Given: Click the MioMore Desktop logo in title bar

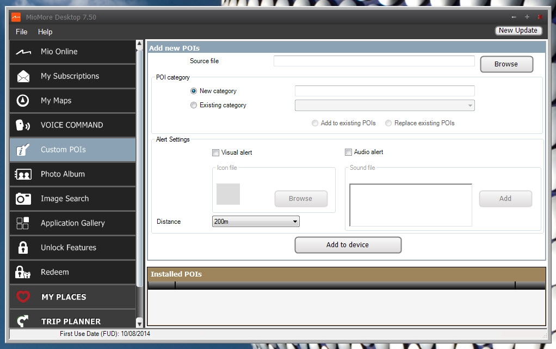Looking at the screenshot, I should click(x=16, y=17).
